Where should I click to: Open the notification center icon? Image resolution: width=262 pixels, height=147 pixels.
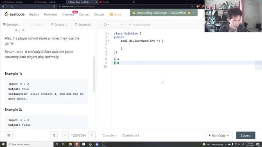pos(258,144)
